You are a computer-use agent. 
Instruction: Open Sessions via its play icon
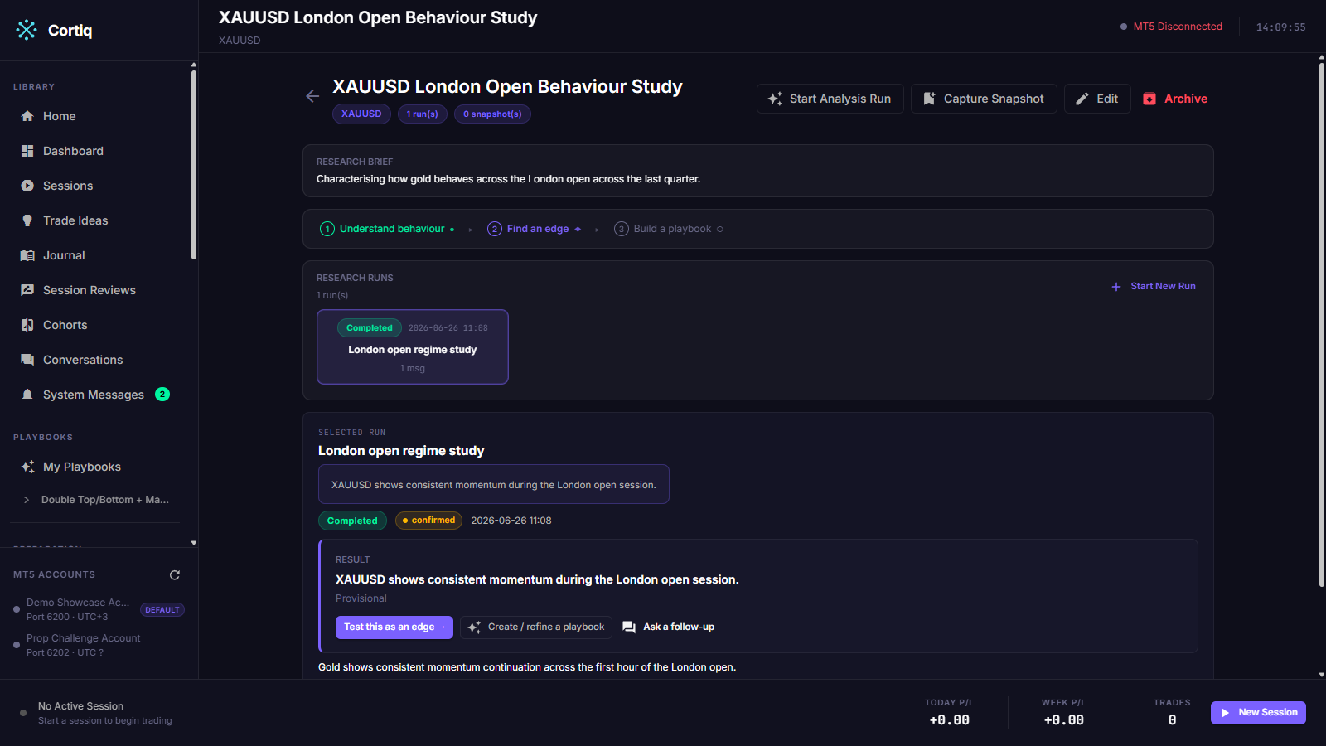[x=27, y=186]
